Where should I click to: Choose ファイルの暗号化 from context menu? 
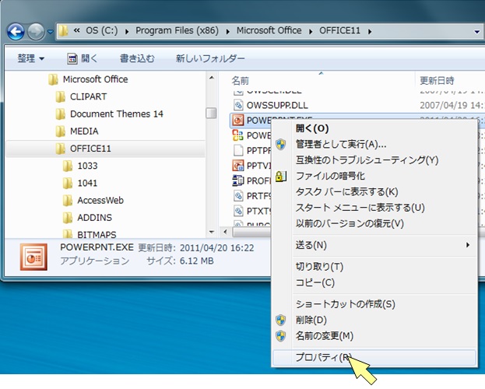tap(375, 177)
